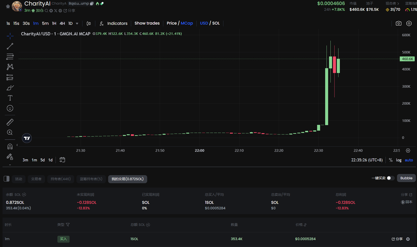Take a chart snapshot with camera icon
417x247 pixels.
coord(399,23)
